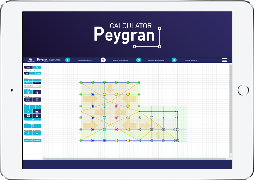Open the hamburger menu
The image size is (254, 180).
(x=225, y=60)
